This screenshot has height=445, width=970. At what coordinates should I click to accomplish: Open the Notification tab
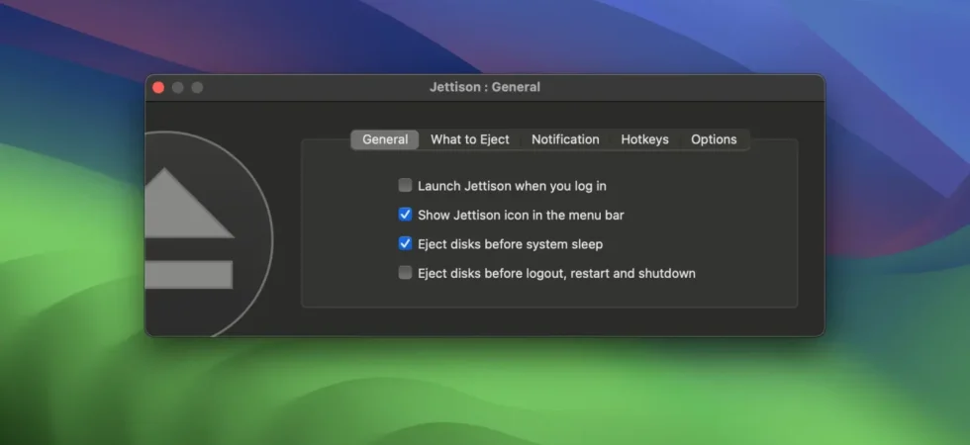pyautogui.click(x=565, y=139)
